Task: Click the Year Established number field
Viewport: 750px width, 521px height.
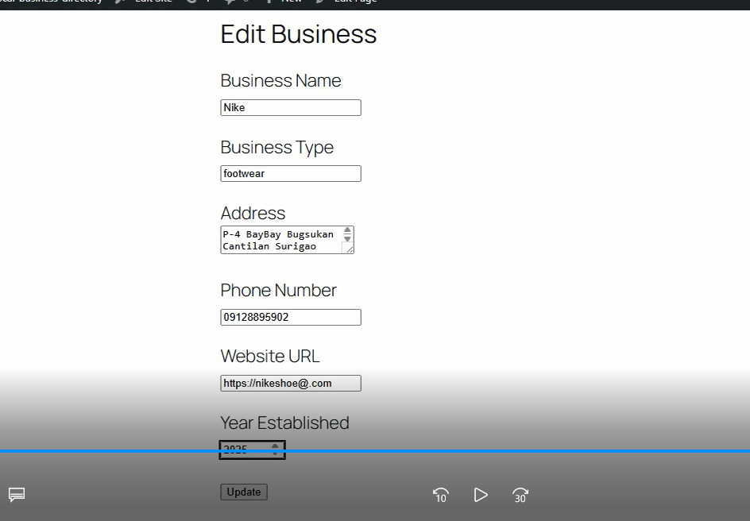Action: click(x=245, y=450)
